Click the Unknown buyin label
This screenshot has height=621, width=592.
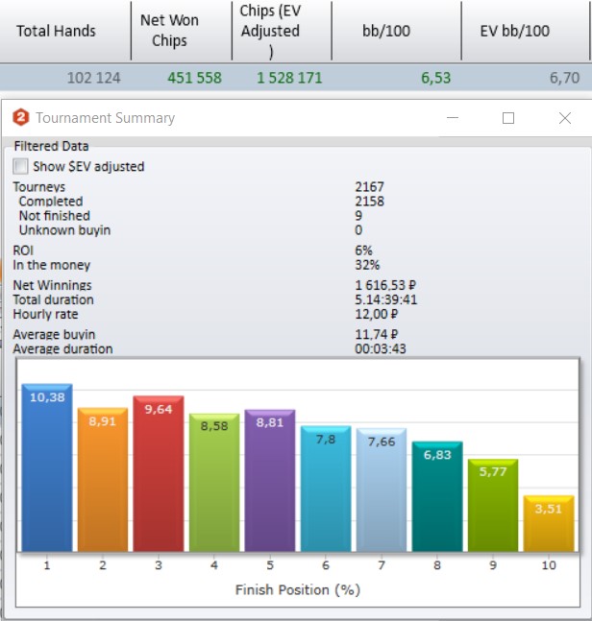64,230
